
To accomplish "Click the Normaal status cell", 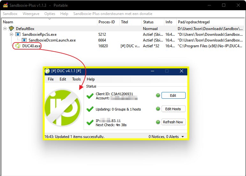I will [150, 29].
